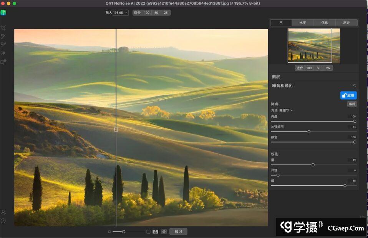Screen dimensions: 368x238
Task: Click the 预习 preview button
Action: (178, 231)
